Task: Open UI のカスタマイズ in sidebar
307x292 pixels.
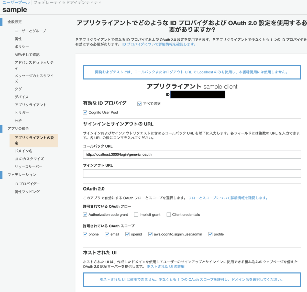Action: pyautogui.click(x=29, y=159)
